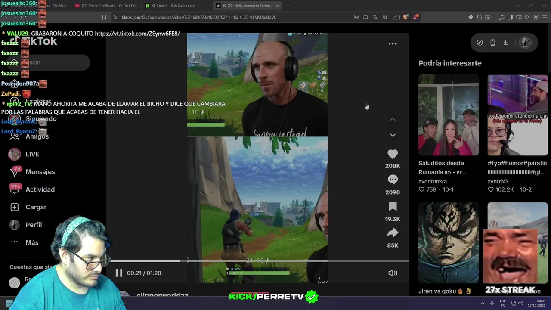The image size is (551, 310).
Task: Click the TikTok logo
Action: click(x=34, y=41)
